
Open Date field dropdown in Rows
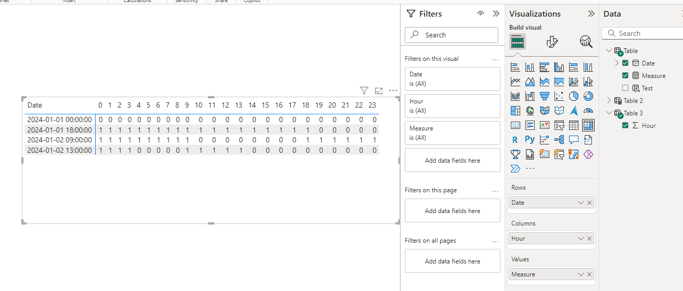tap(581, 203)
